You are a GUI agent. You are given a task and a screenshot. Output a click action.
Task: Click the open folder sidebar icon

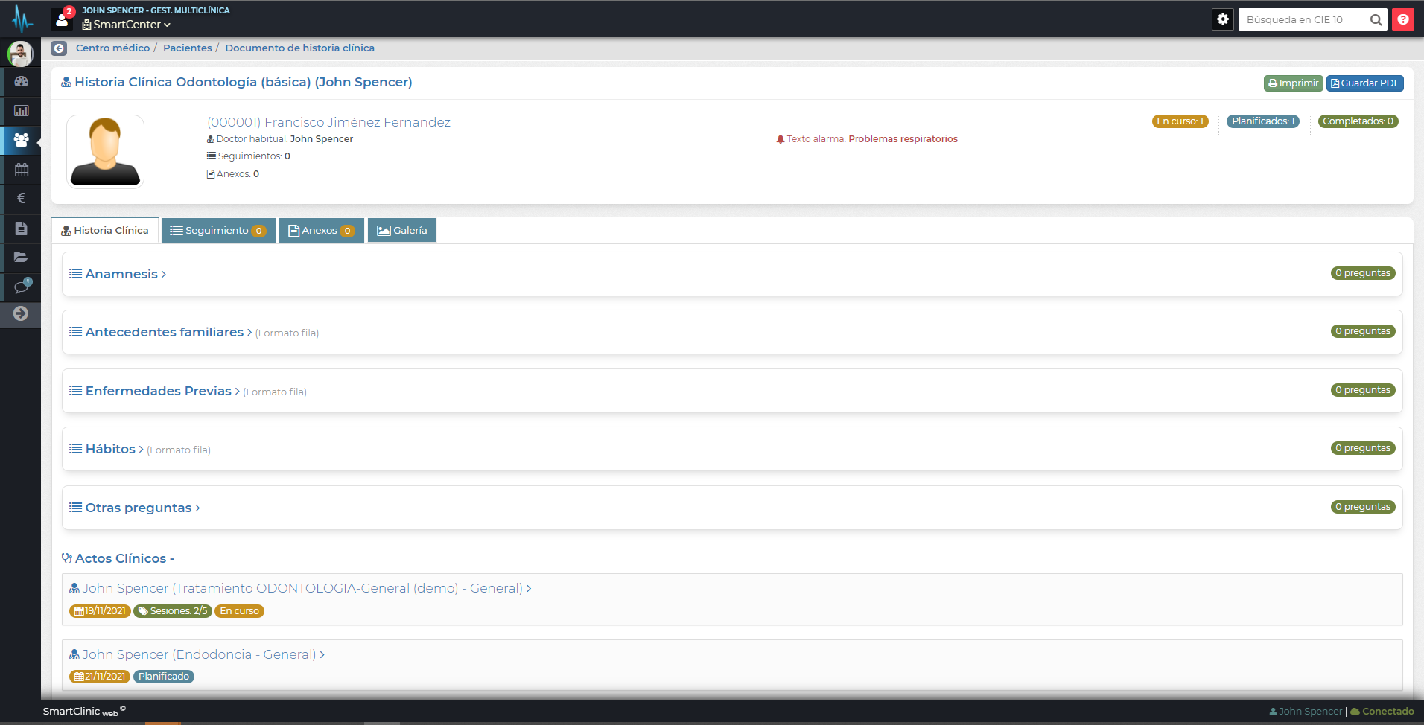click(x=21, y=258)
